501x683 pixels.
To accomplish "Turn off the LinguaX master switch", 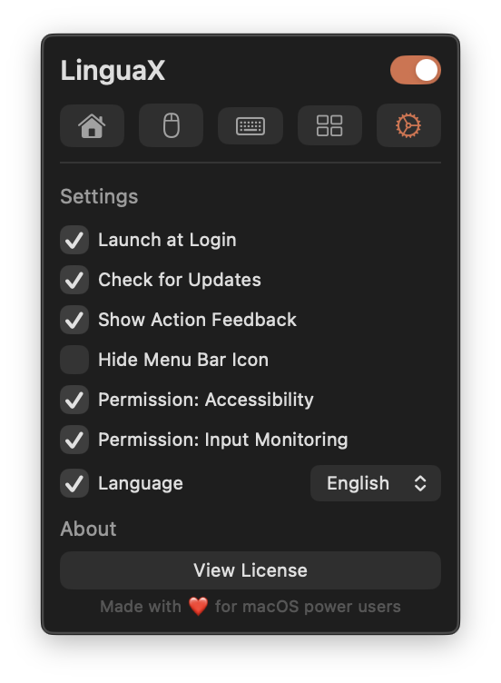I will 416,70.
